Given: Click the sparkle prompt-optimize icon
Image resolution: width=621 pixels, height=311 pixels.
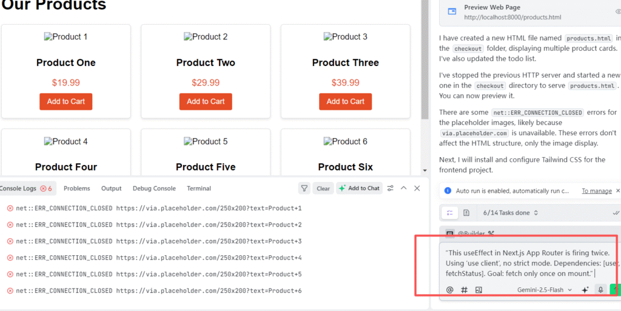Looking at the screenshot, I should tap(585, 290).
